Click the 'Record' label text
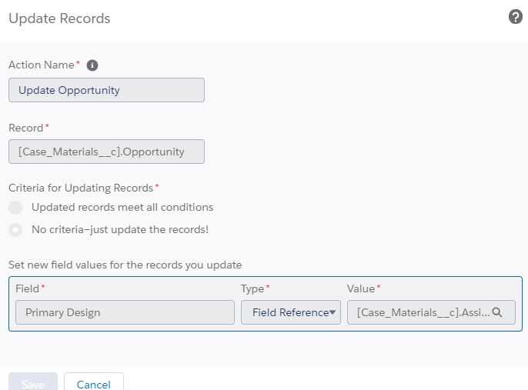 26,127
